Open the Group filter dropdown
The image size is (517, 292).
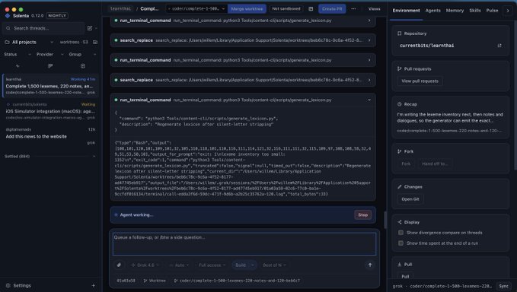tap(82, 54)
